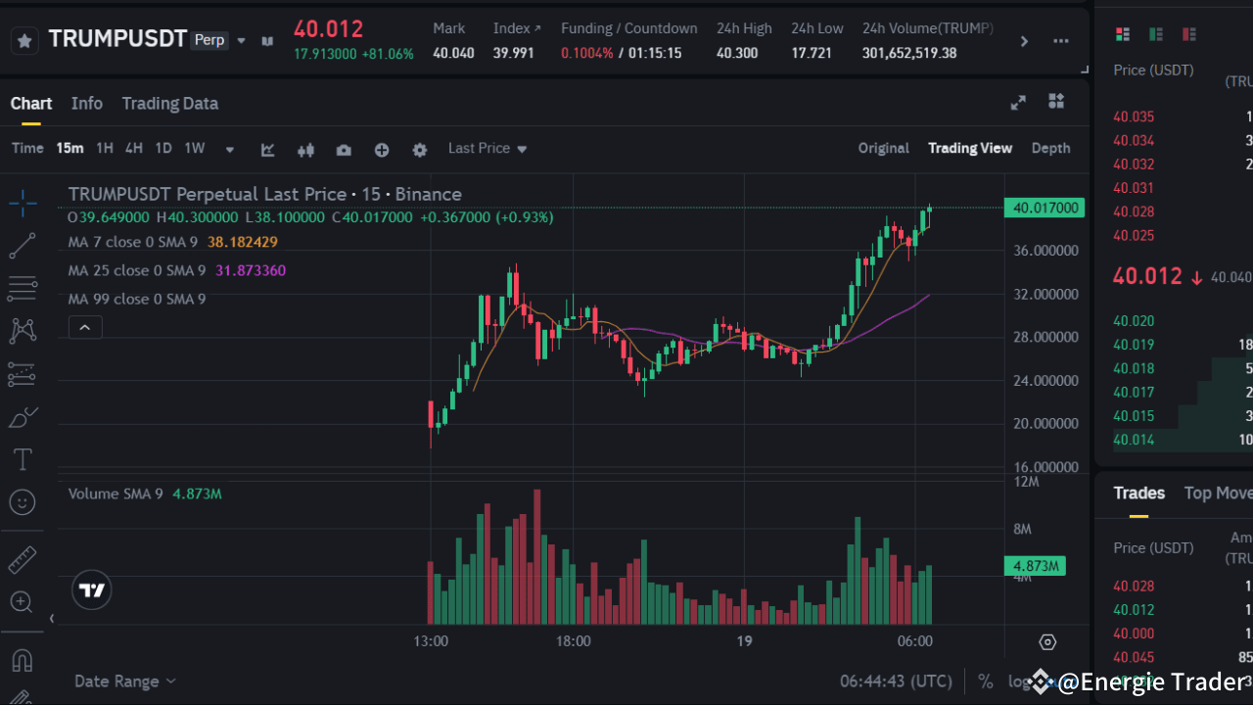This screenshot has height=705, width=1253.
Task: Show only bids in the order book
Action: point(1156,34)
